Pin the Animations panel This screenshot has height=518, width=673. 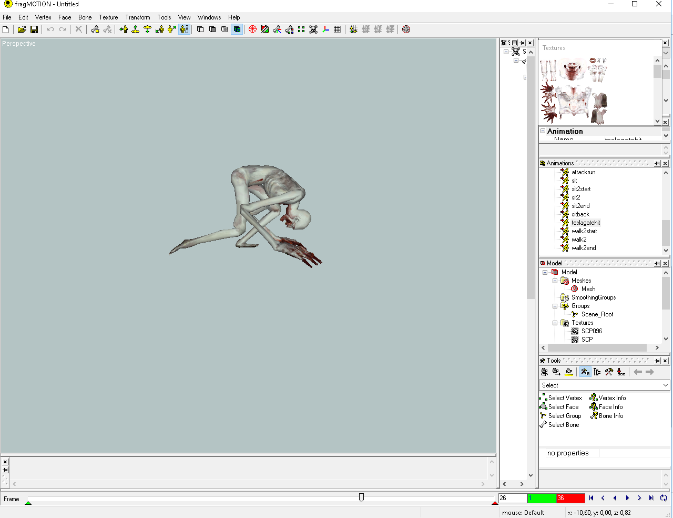(657, 163)
